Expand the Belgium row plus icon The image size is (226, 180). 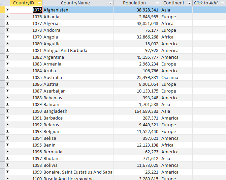tap(7, 131)
